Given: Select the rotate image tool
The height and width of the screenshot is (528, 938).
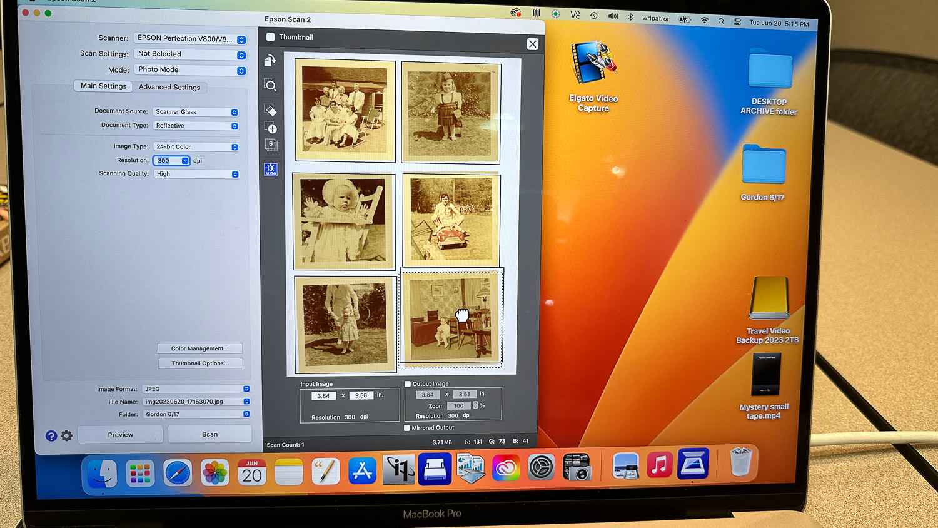Looking at the screenshot, I should pos(270,59).
